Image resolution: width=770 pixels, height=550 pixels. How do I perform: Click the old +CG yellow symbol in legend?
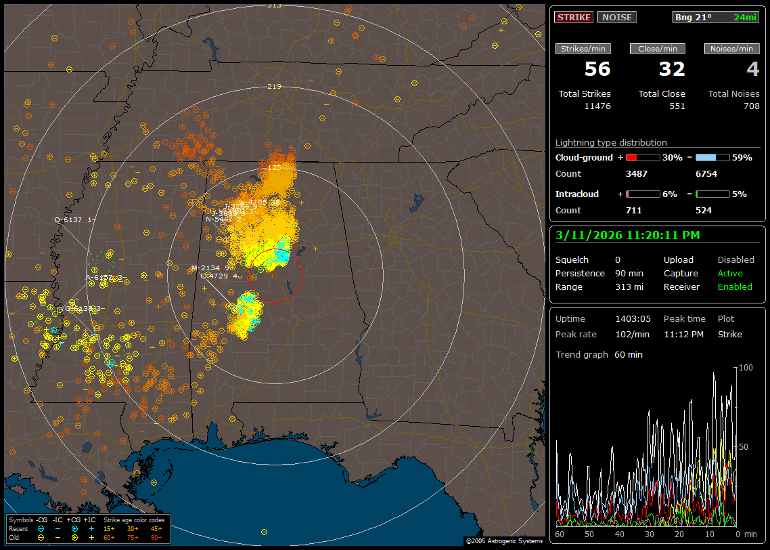[74, 537]
